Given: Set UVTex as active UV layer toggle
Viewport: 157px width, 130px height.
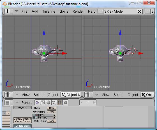Looking at the screenshot, I should tap(34, 115).
